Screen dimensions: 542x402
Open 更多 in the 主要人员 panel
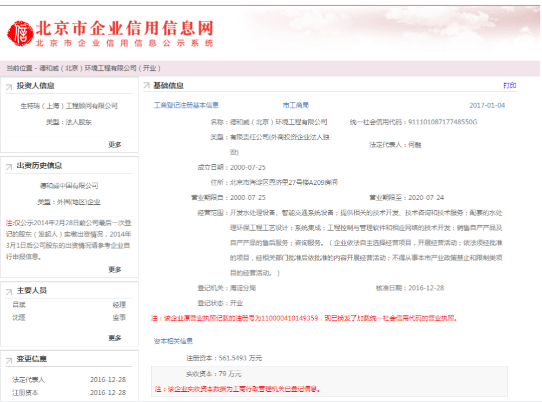pyautogui.click(x=115, y=338)
